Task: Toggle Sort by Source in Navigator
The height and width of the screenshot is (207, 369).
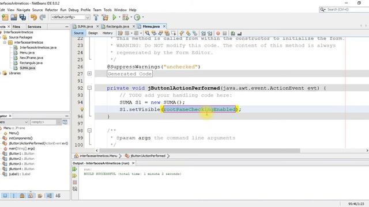Action: (58, 195)
